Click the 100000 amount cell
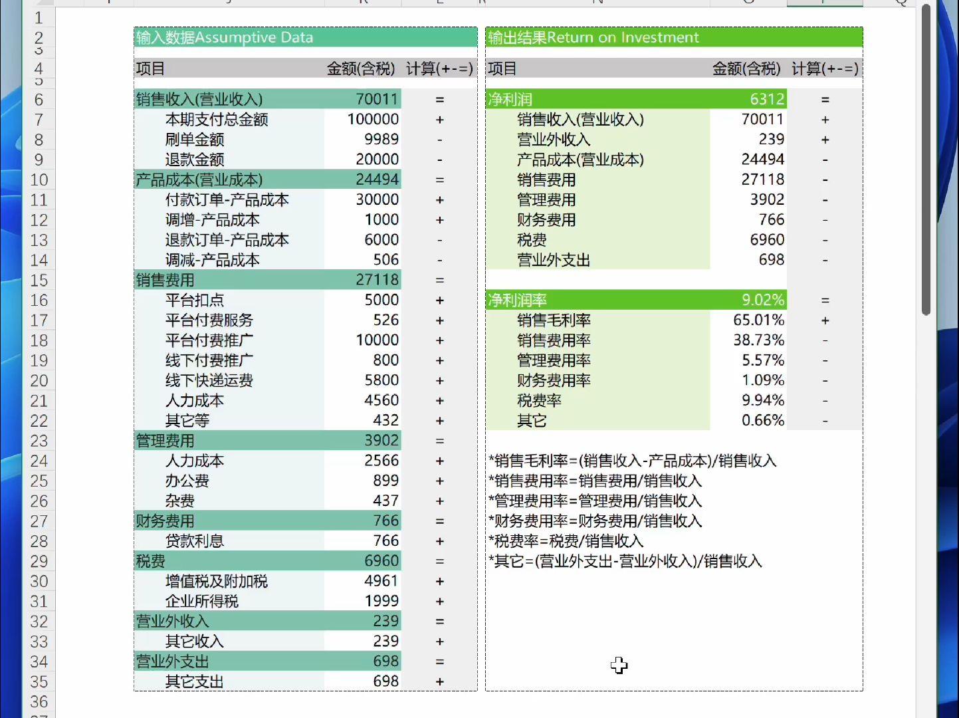The height and width of the screenshot is (718, 959). (x=363, y=120)
